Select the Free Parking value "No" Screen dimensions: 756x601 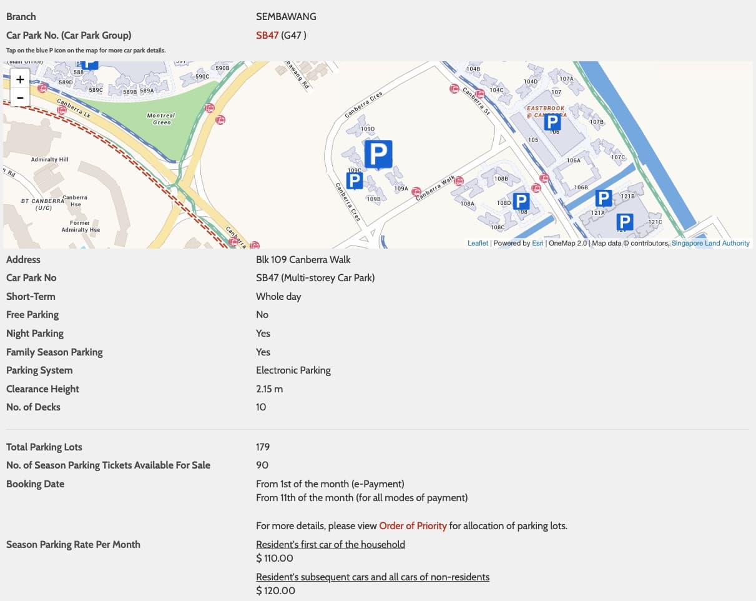[262, 314]
